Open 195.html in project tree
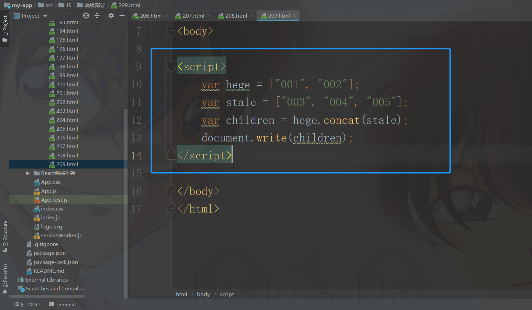This screenshot has height=310, width=532. (x=63, y=40)
